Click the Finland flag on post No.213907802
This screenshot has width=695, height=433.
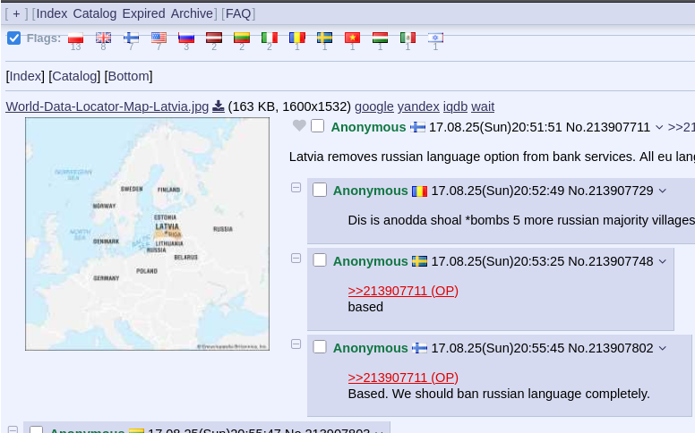tap(419, 348)
